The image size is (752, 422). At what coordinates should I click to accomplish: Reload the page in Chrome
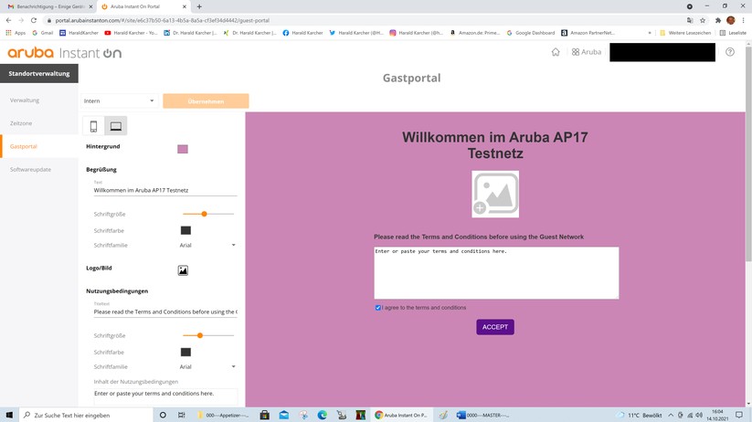(34, 20)
